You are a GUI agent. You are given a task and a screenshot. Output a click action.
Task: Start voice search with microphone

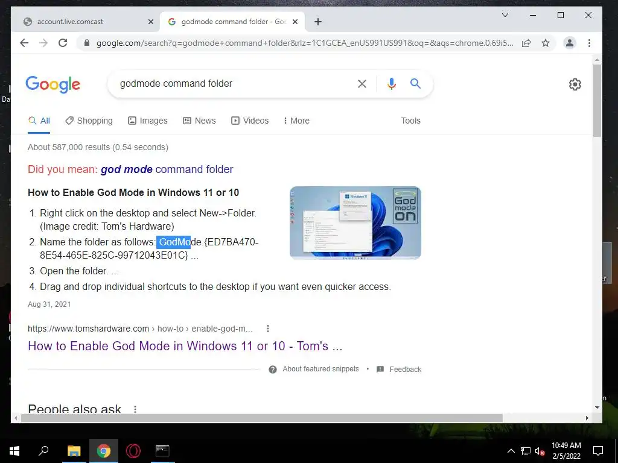391,83
